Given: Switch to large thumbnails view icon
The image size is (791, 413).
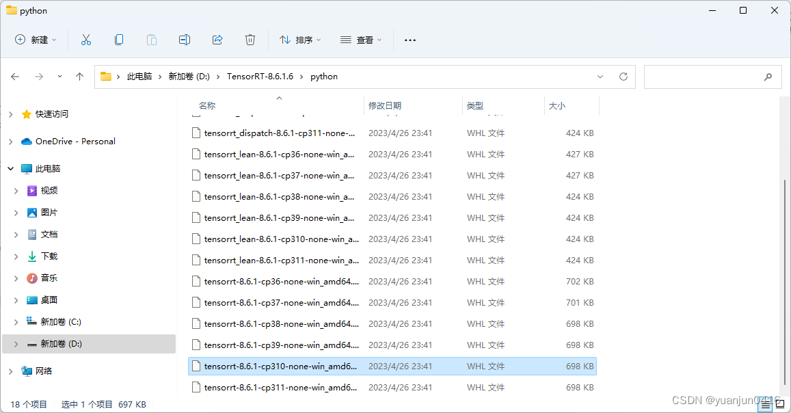Looking at the screenshot, I should point(781,404).
